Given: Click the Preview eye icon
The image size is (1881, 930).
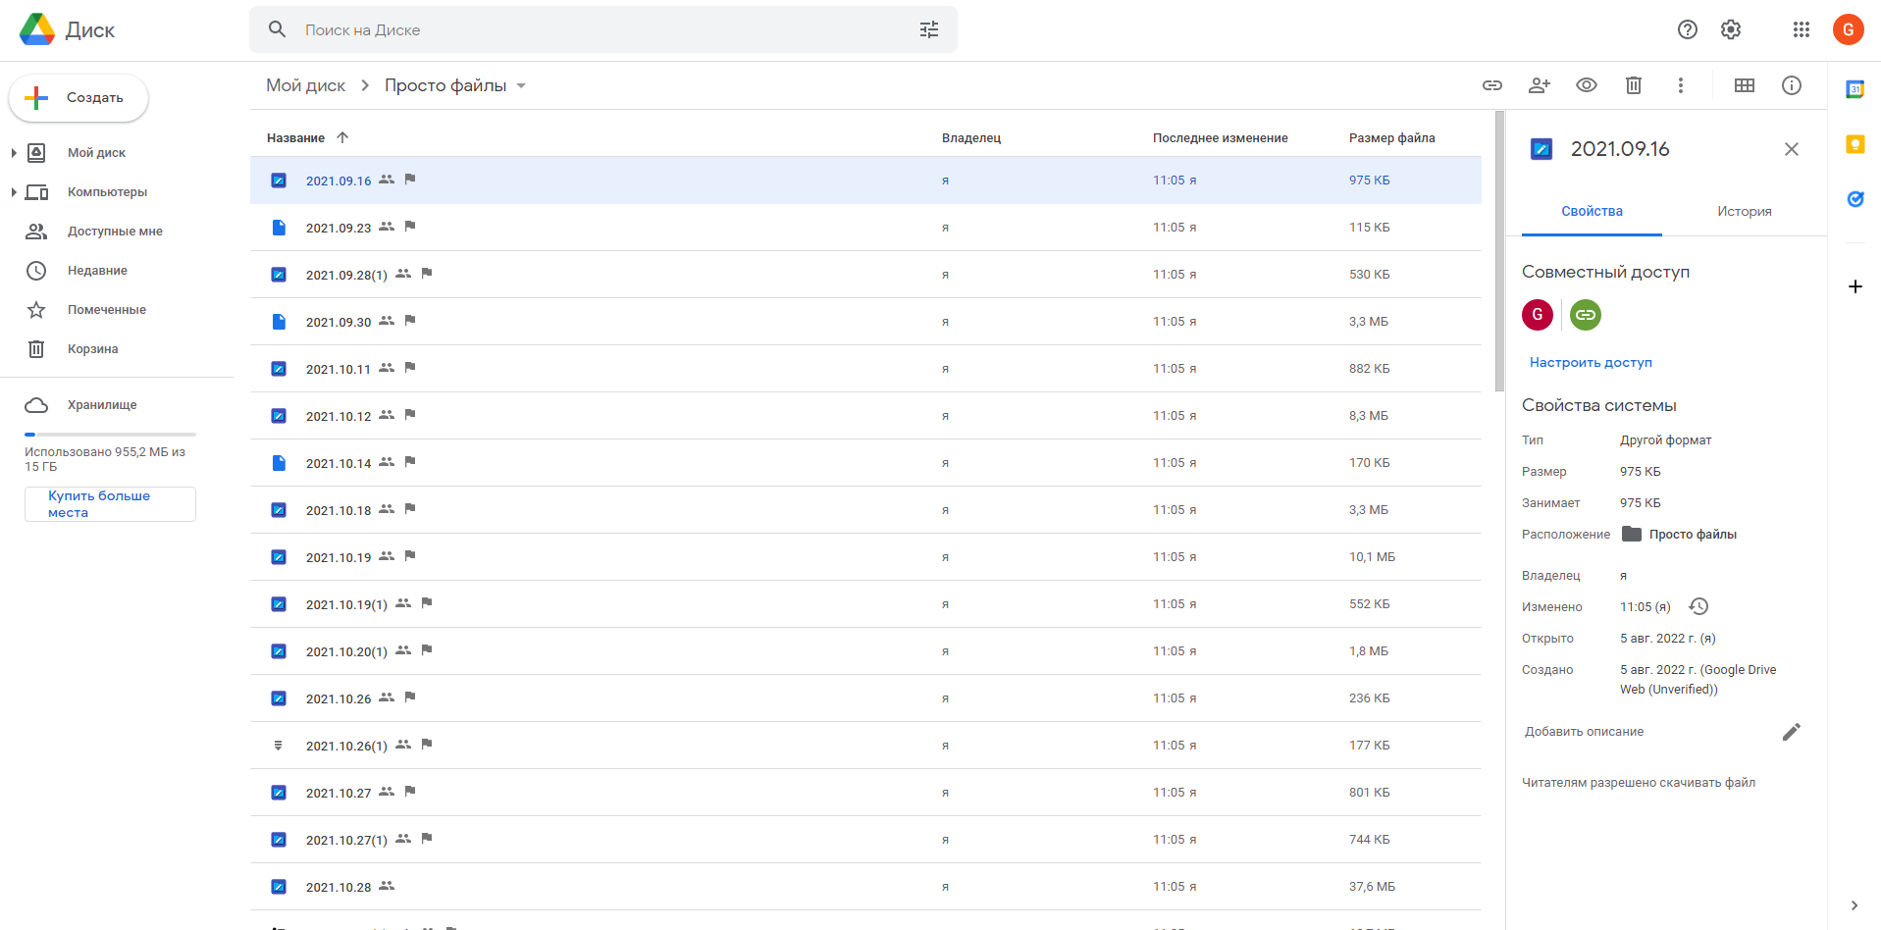Looking at the screenshot, I should (x=1587, y=85).
